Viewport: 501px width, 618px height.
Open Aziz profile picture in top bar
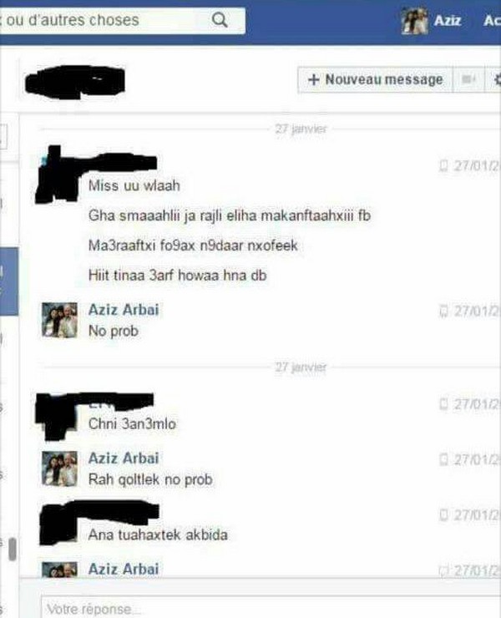415,21
